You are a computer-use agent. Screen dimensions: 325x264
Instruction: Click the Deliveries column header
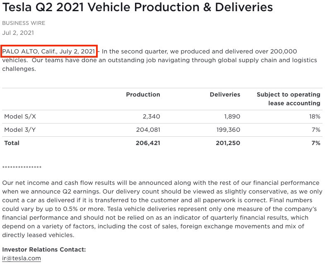point(225,94)
